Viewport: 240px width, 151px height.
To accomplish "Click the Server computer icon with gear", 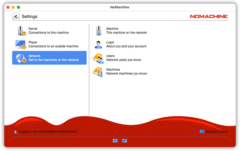I will (x=21, y=31).
